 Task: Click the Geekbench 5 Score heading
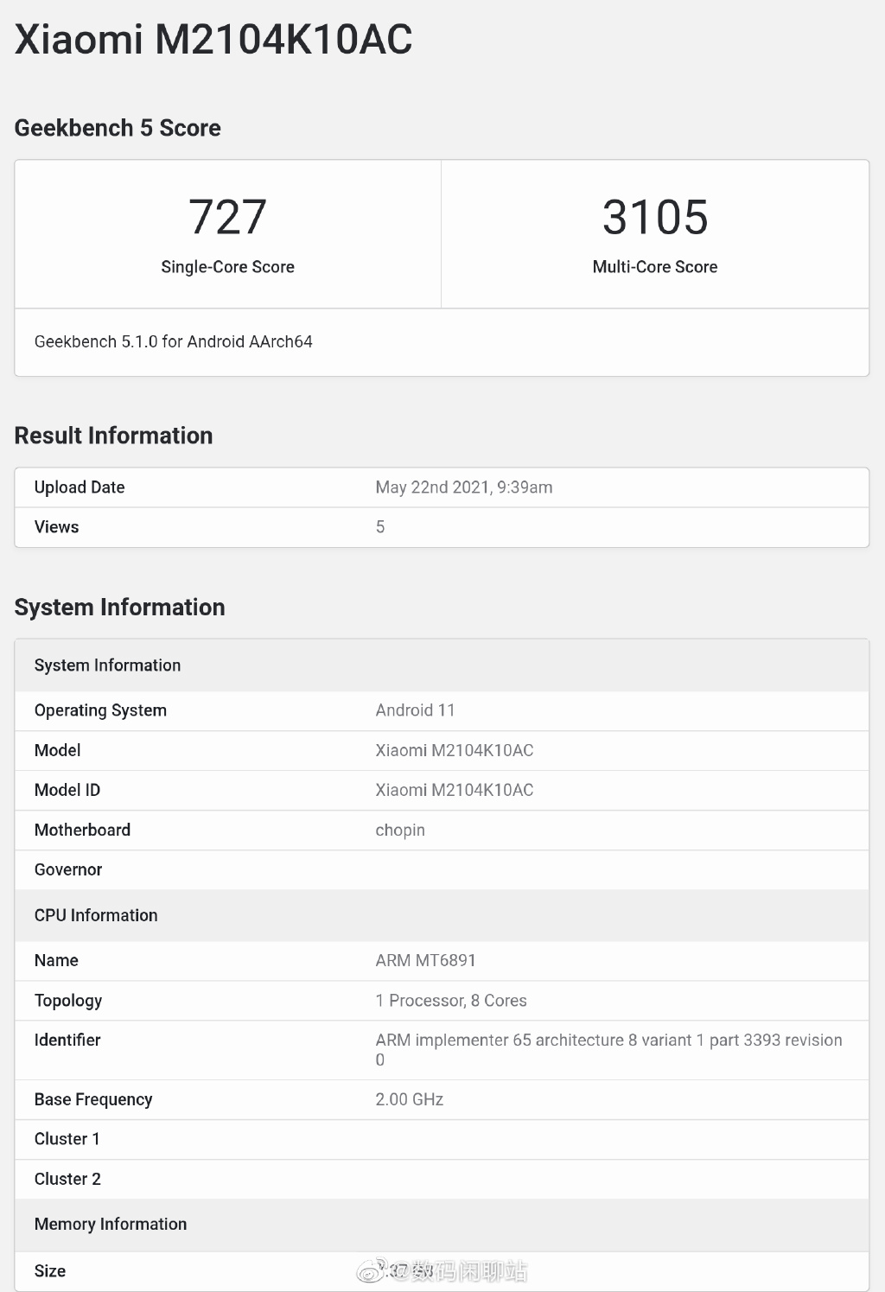coord(118,128)
